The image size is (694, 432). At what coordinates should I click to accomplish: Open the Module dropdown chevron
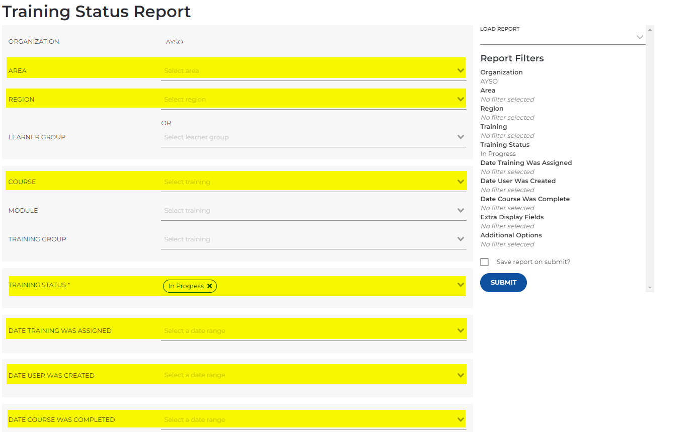(460, 211)
